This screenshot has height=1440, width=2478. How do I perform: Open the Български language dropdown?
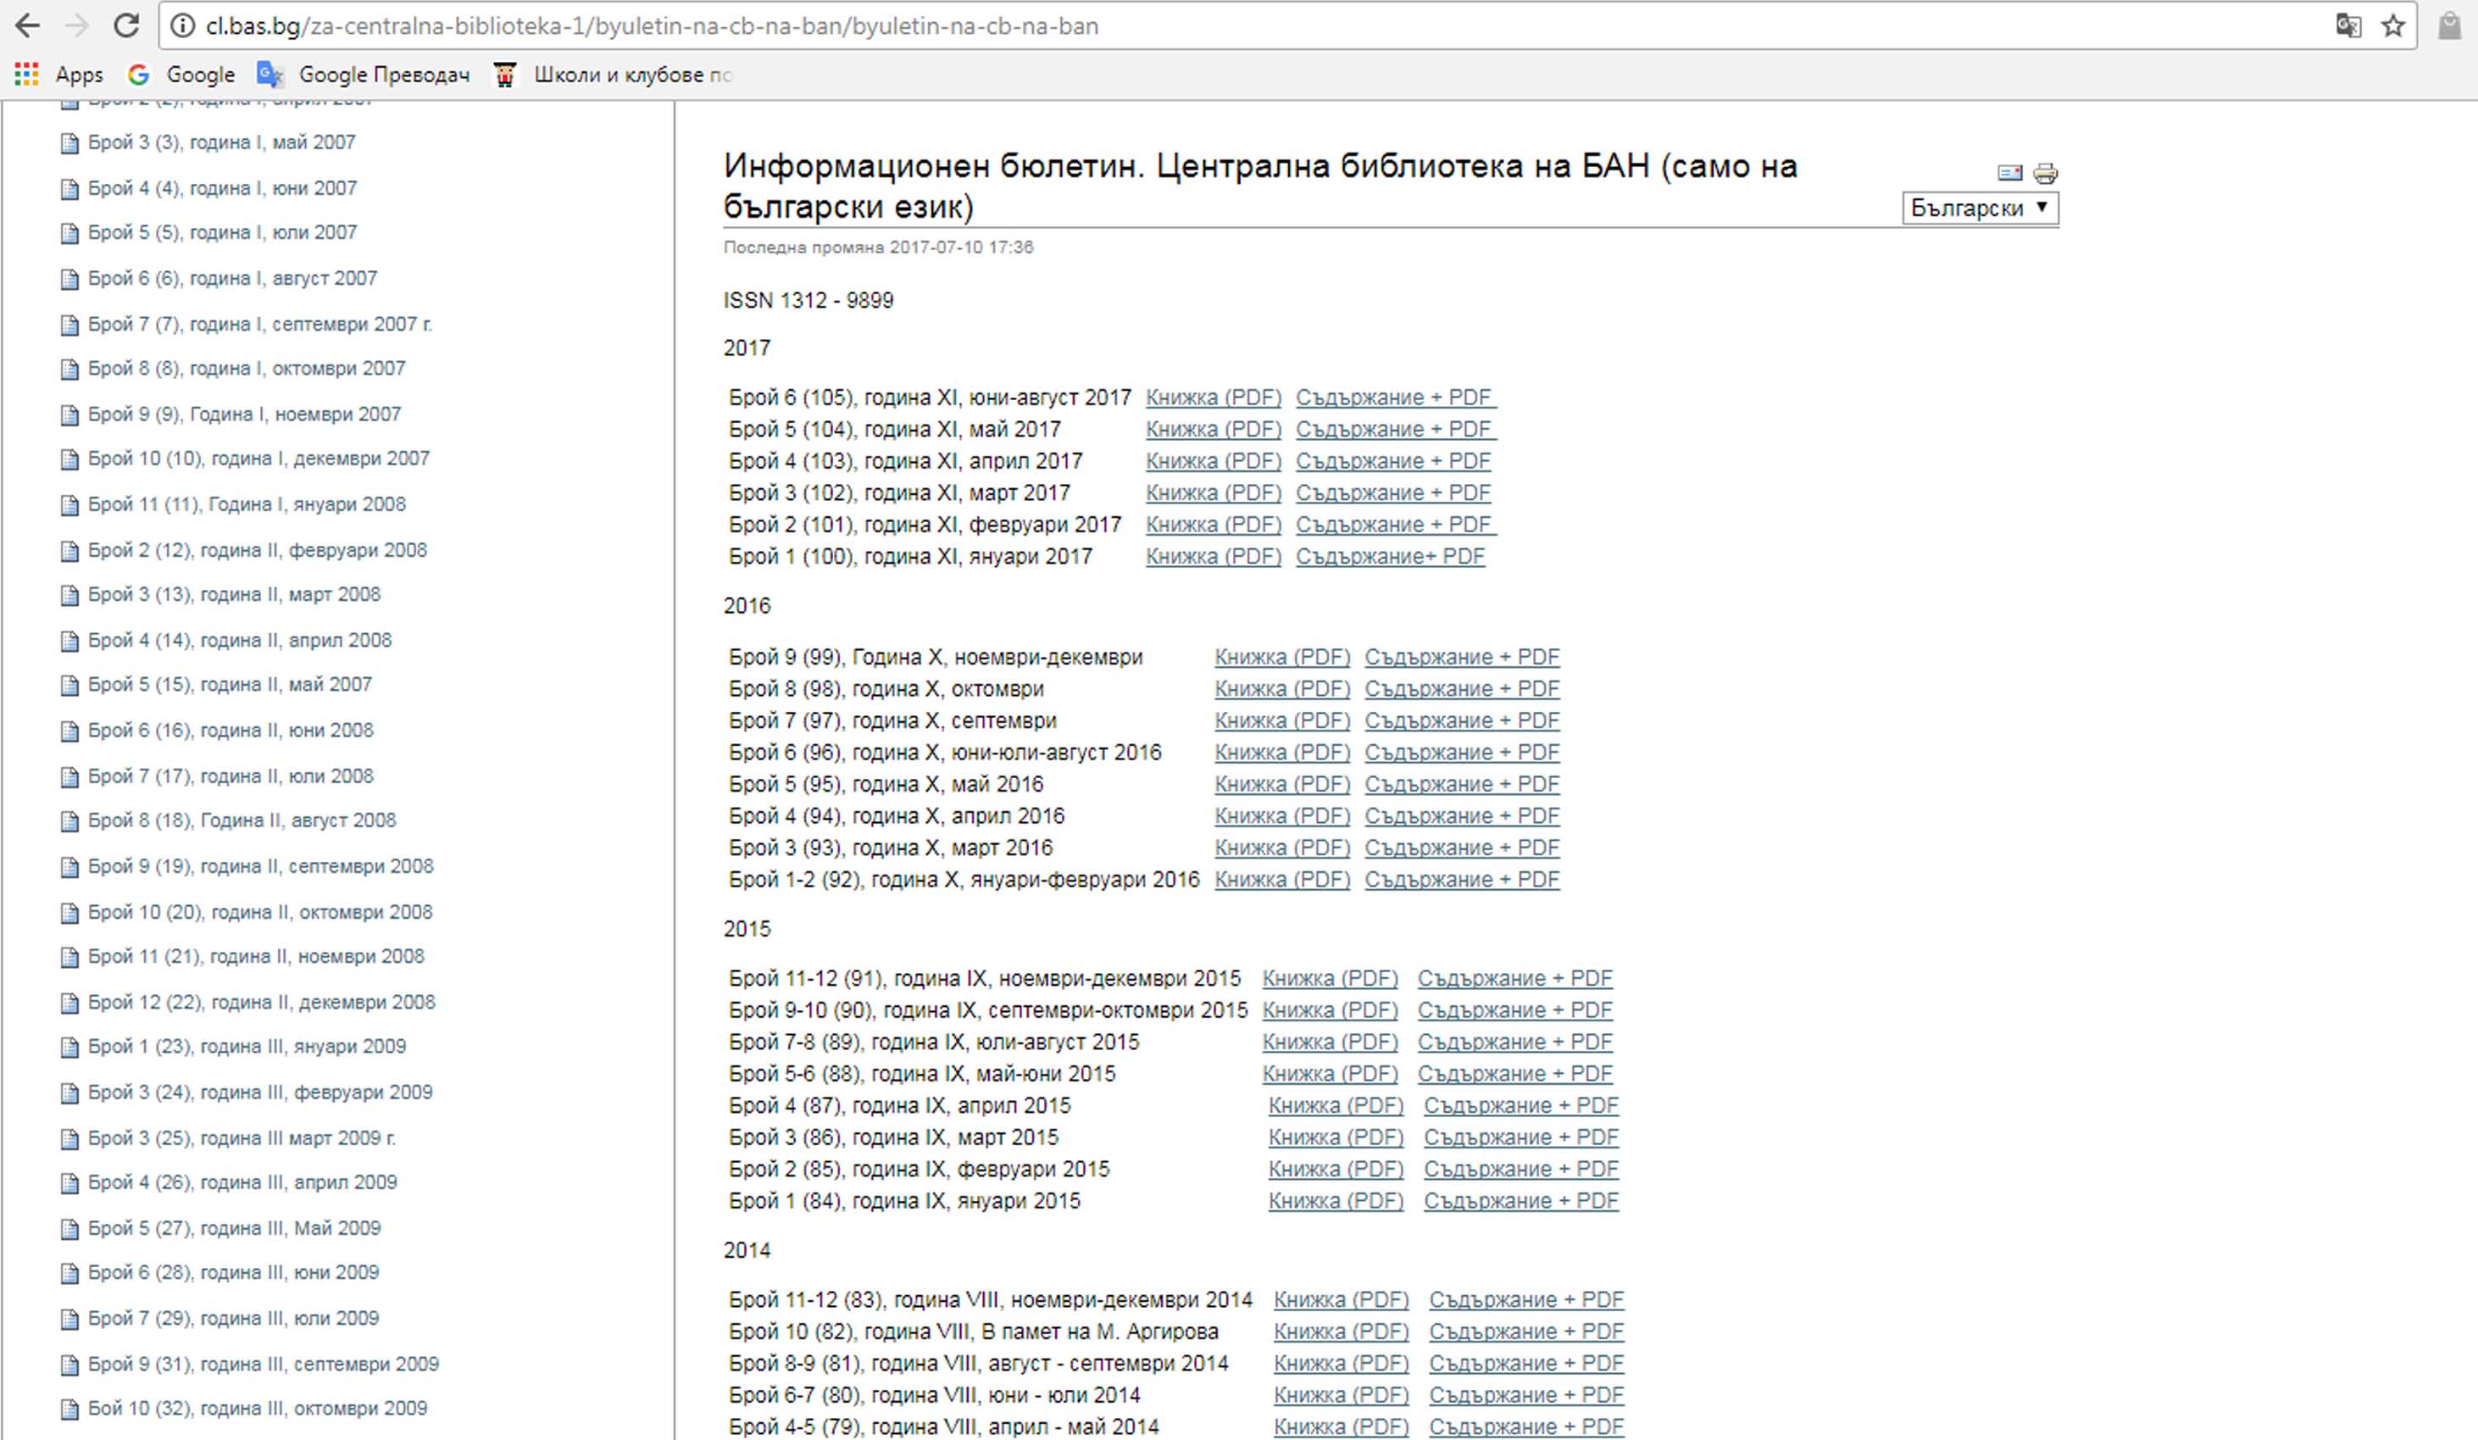[x=1980, y=208]
